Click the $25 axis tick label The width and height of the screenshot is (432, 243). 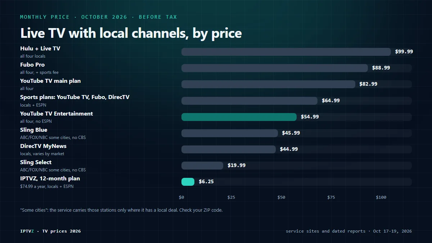point(231,197)
